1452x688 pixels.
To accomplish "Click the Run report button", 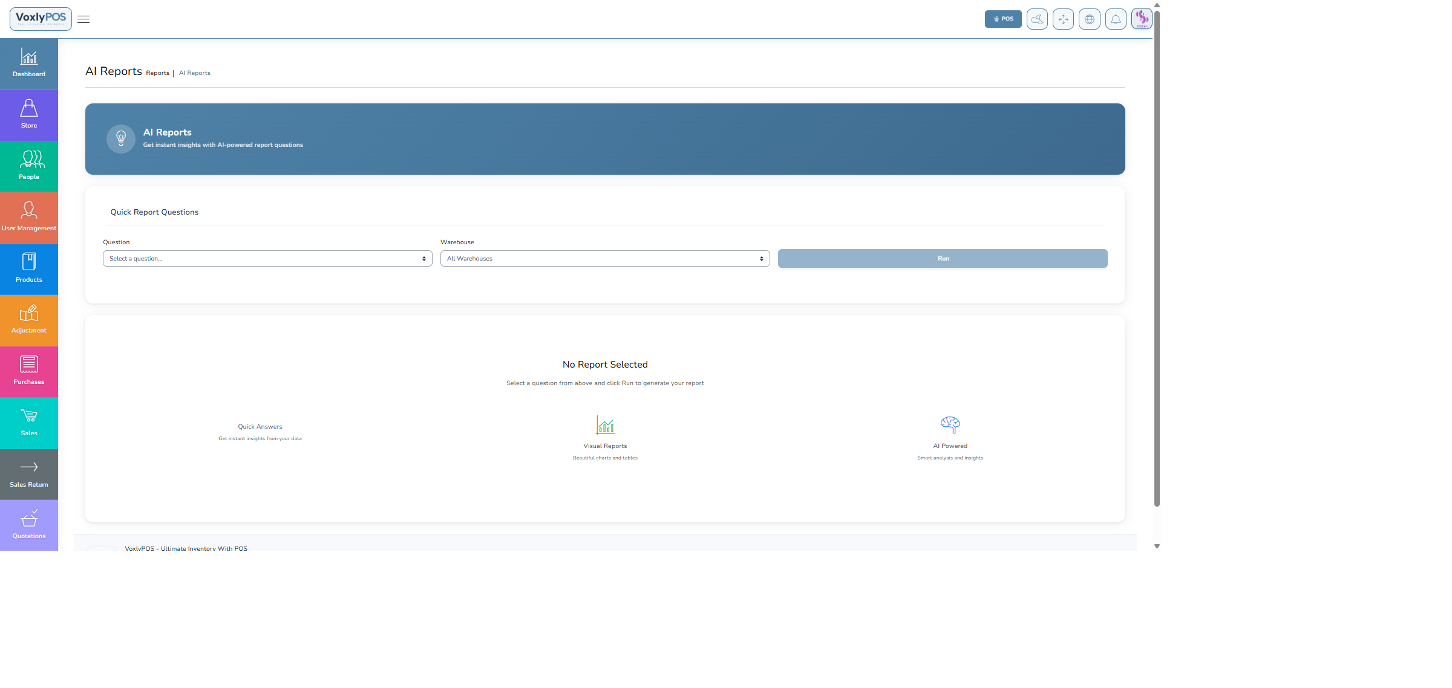I will (x=943, y=258).
